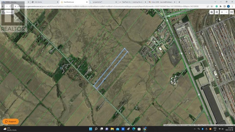The height and width of the screenshot is (132, 235).
Task: Switch to the GeoWarehouse tab
Action: (x=74, y=2)
